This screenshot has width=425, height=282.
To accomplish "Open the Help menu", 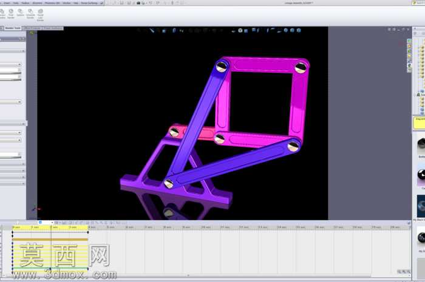I will pos(76,3).
